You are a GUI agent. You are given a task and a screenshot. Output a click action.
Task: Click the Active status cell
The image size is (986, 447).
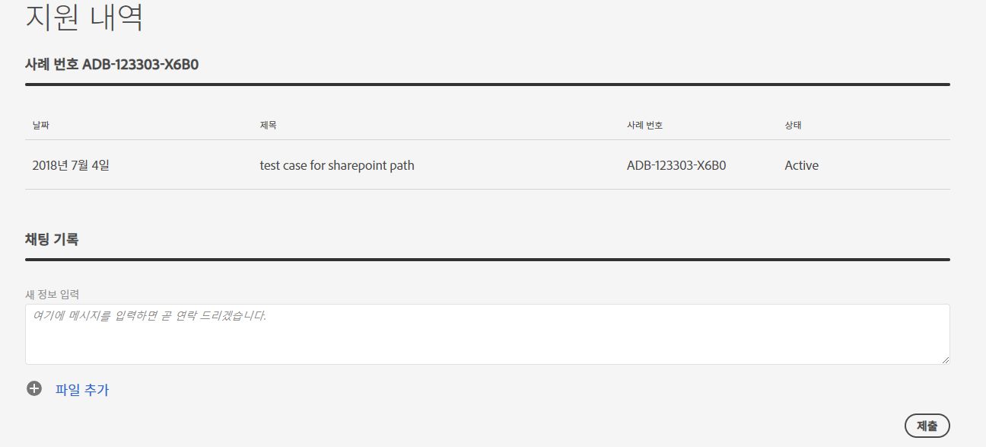coord(801,165)
